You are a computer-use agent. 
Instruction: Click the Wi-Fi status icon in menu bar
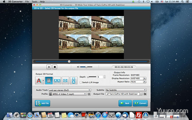pyautogui.click(x=148, y=2)
